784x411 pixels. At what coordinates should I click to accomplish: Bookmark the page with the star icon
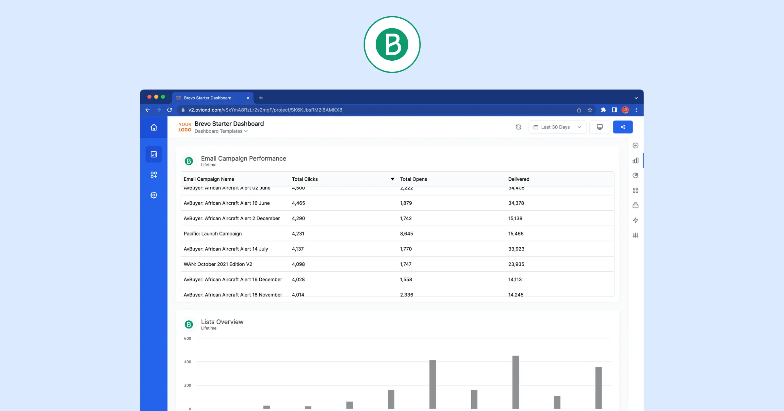click(590, 110)
